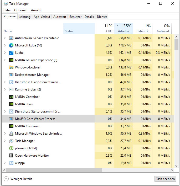Sort by the Status column header
The width and height of the screenshot is (180, 186).
(79, 29)
